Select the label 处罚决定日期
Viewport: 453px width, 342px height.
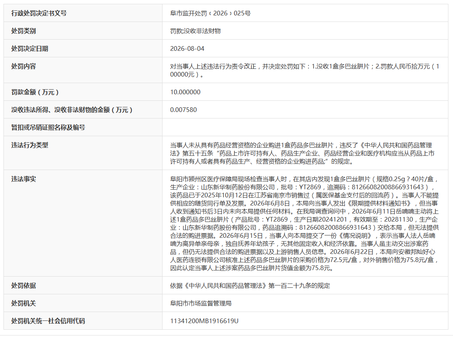pyautogui.click(x=30, y=48)
